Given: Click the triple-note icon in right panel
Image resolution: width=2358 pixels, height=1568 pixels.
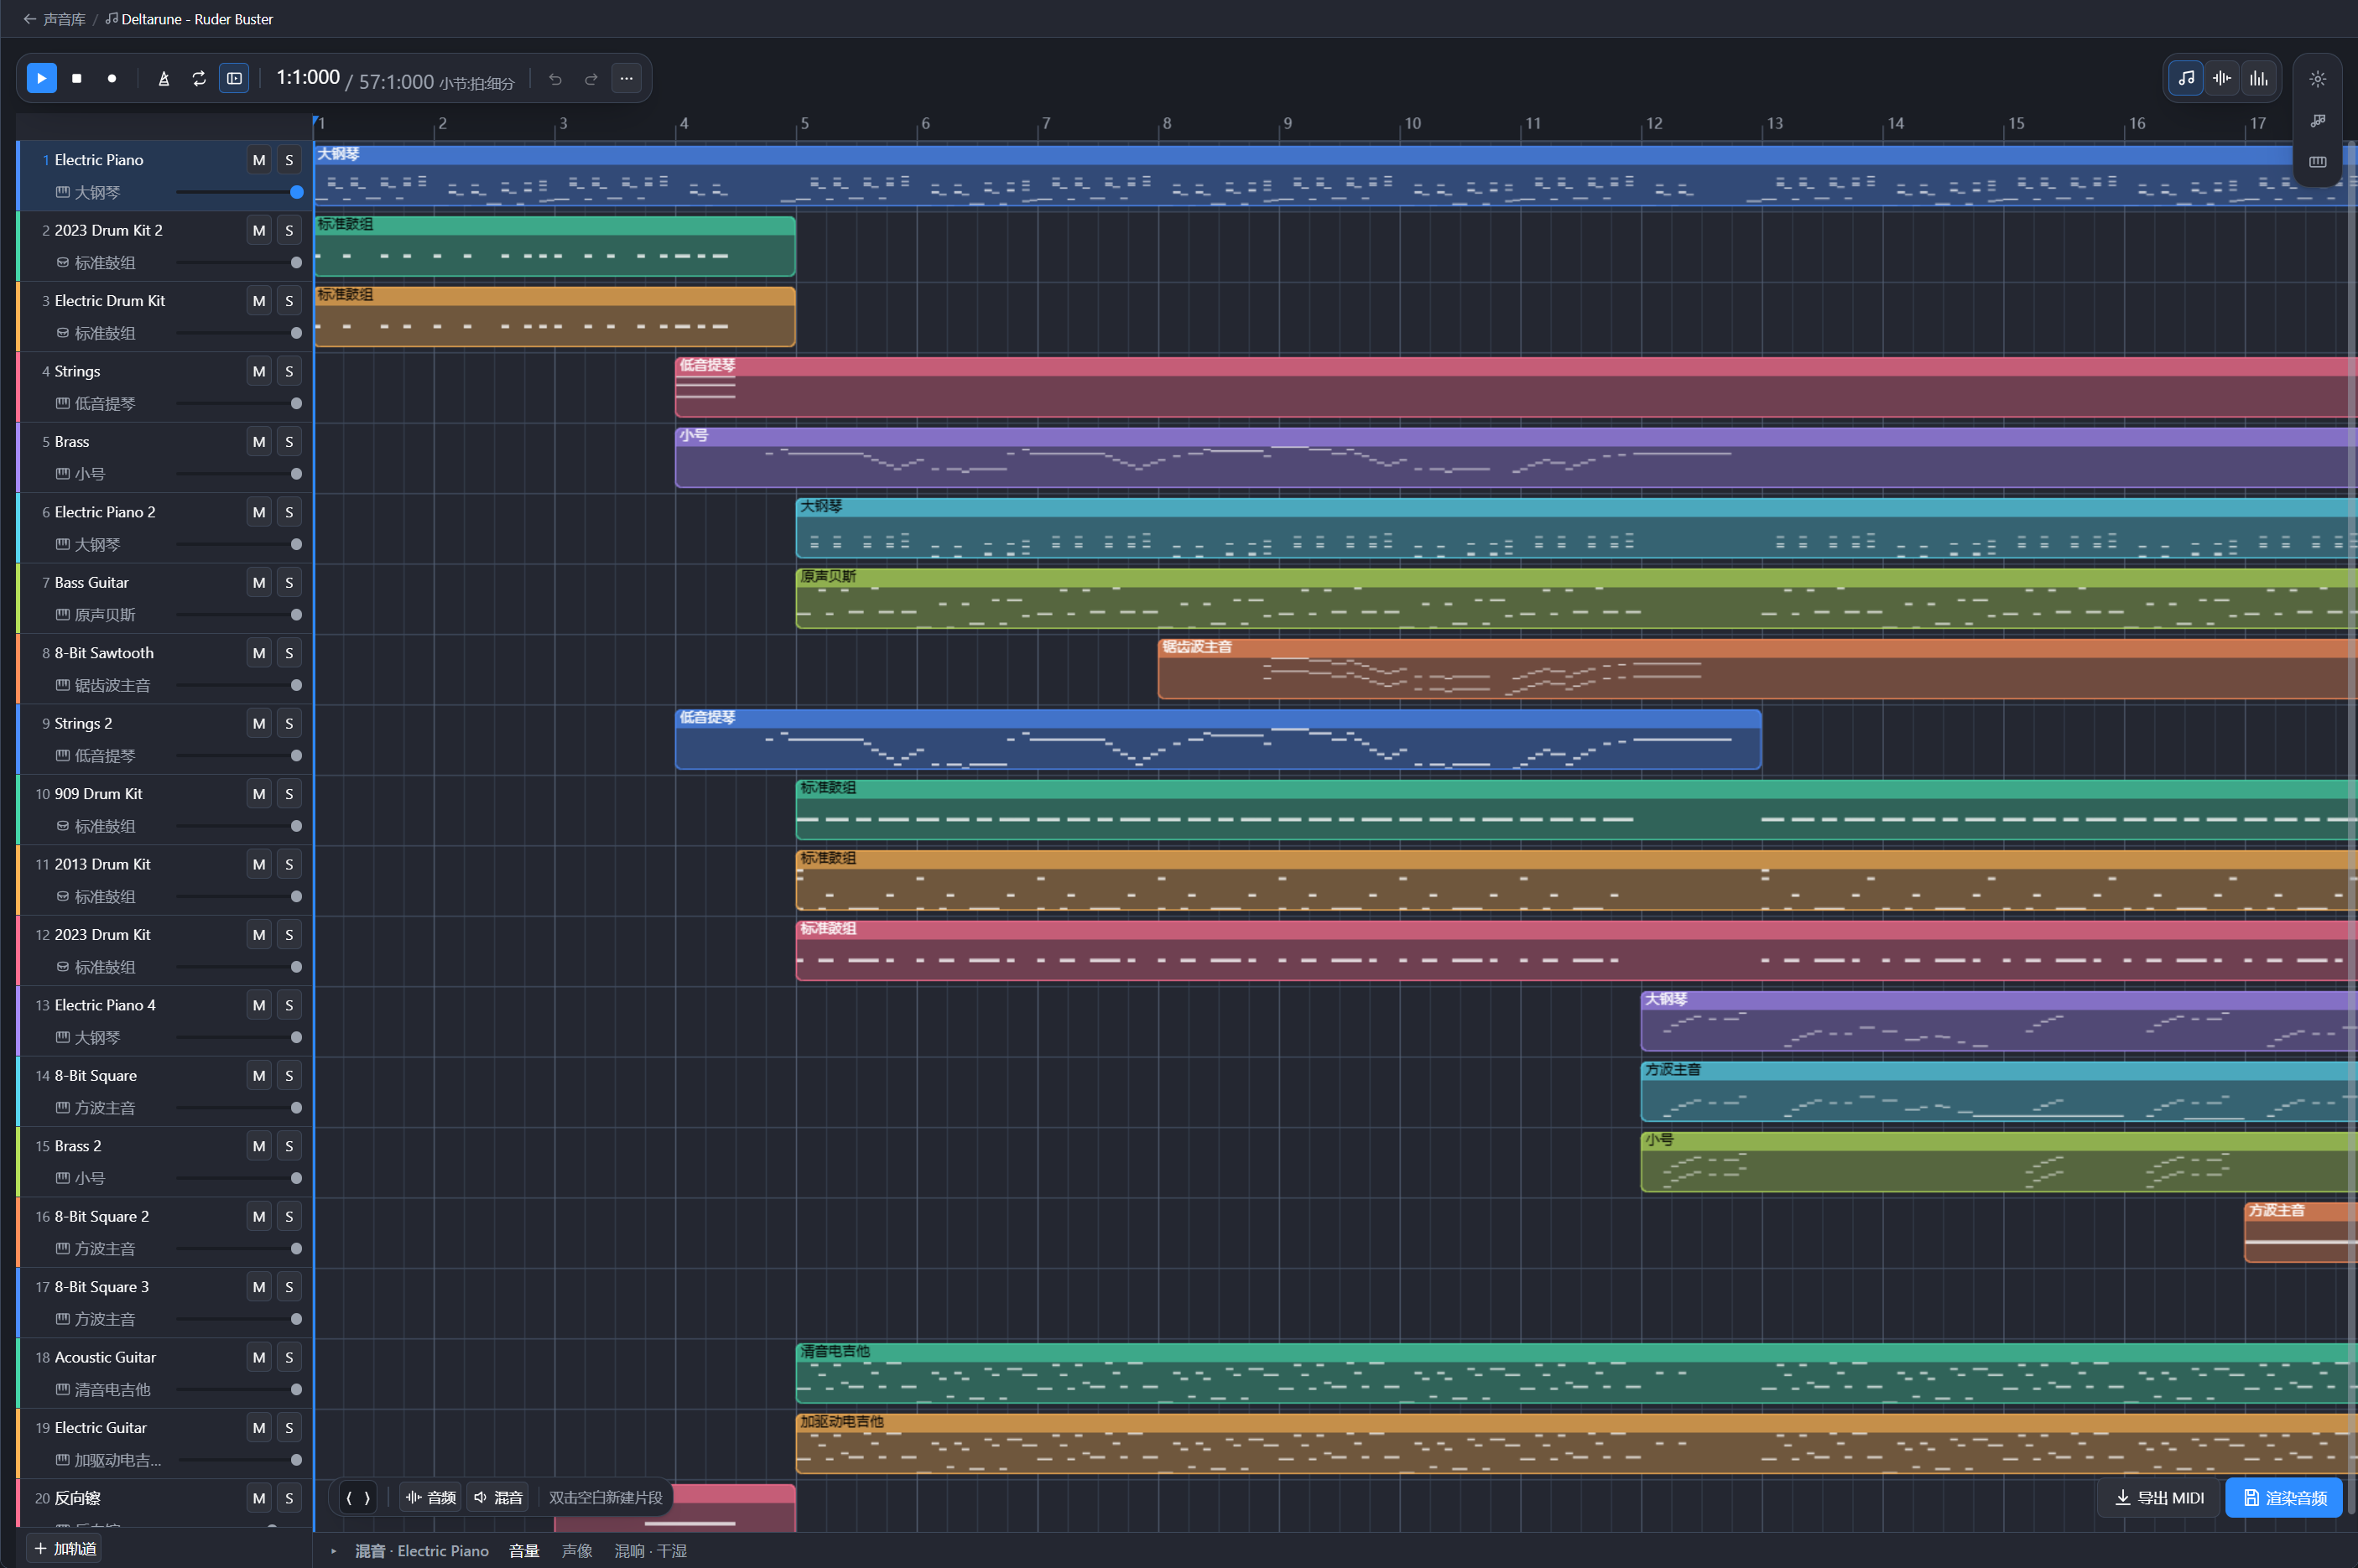Looking at the screenshot, I should (2318, 121).
